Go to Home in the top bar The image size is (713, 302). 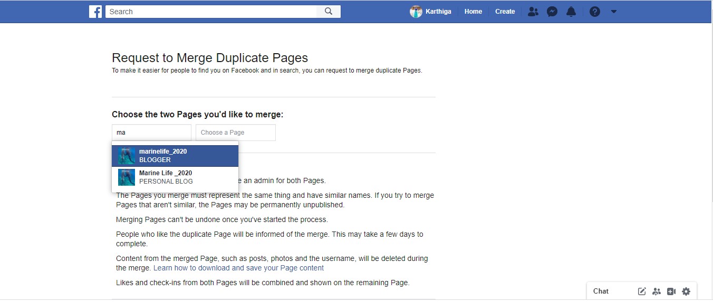pyautogui.click(x=473, y=12)
